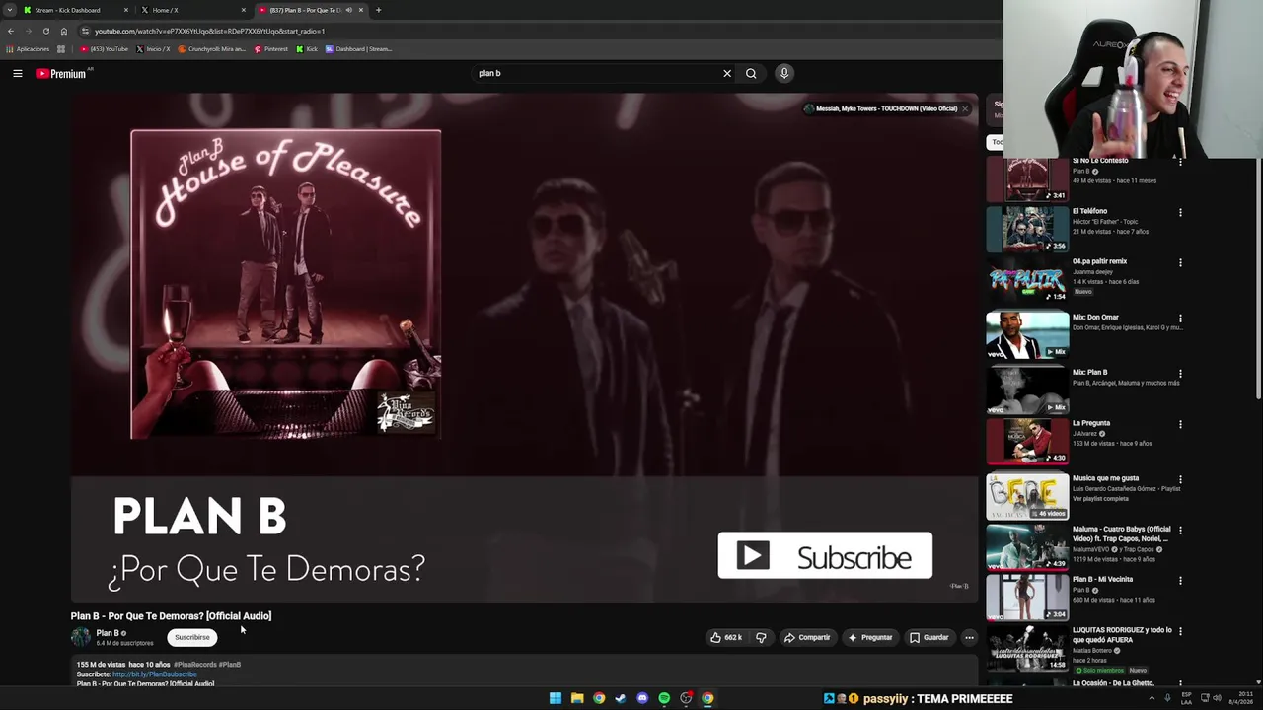Open options menu for 'Mix: Don Omar'
Image resolution: width=1263 pixels, height=710 pixels.
pos(1180,319)
